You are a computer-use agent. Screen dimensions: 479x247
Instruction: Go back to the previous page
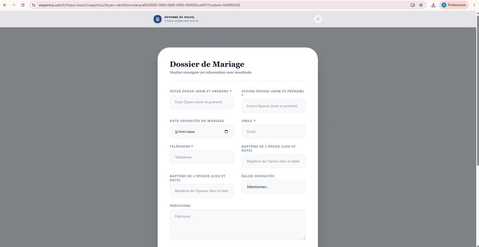(5, 5)
